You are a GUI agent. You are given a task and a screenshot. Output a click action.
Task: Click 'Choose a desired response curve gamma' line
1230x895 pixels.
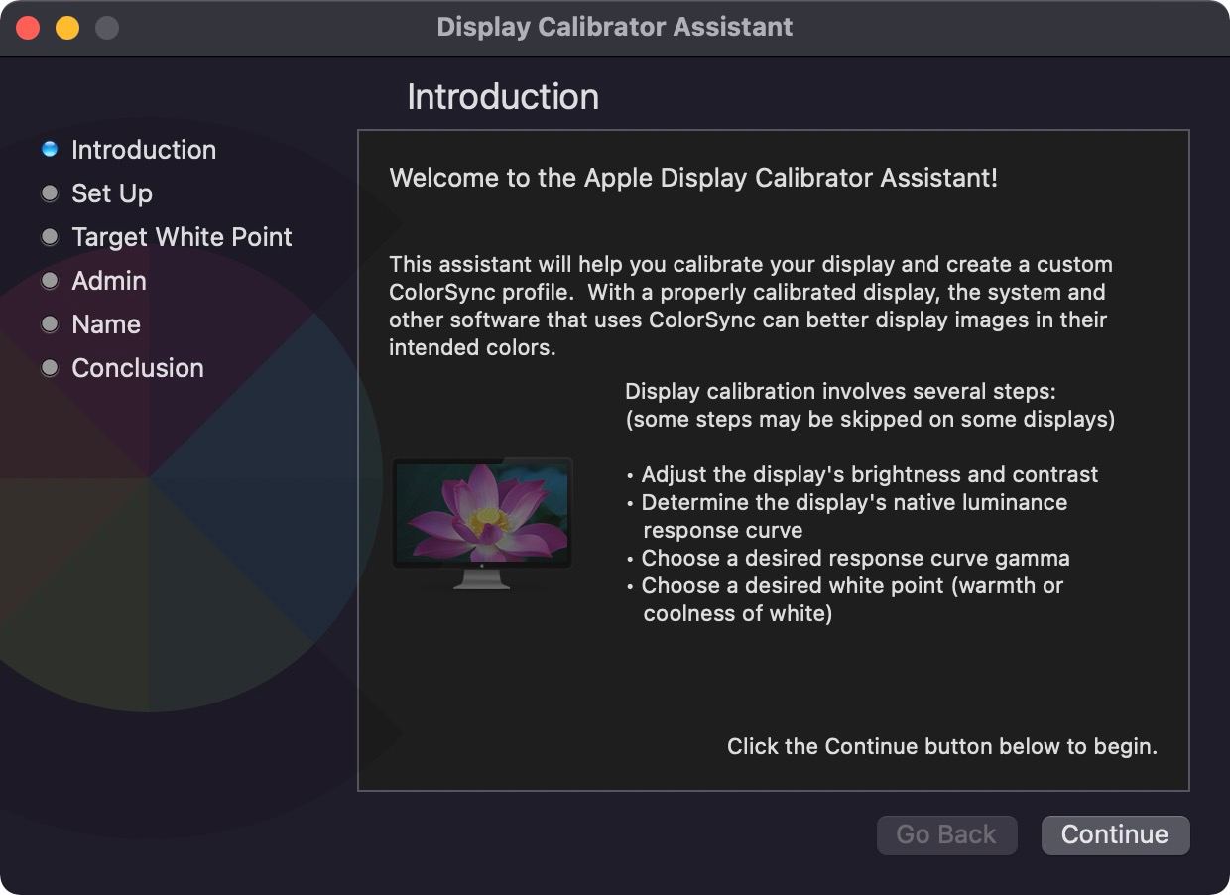[x=849, y=558]
